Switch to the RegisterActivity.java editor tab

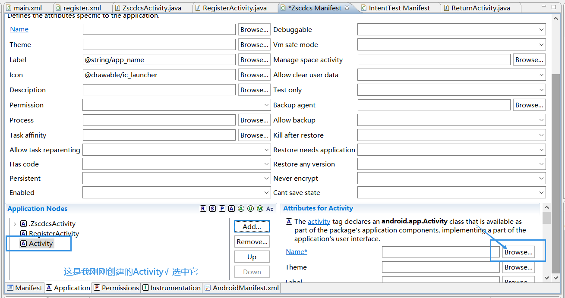[230, 8]
